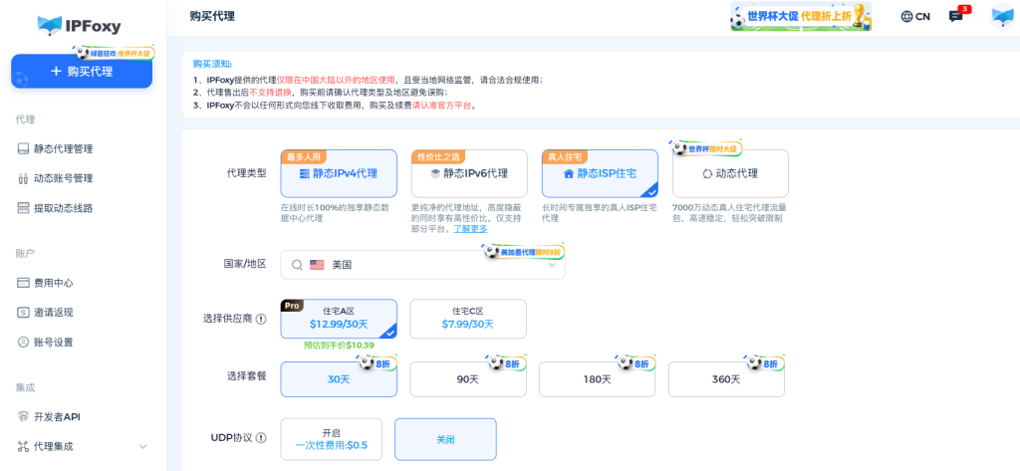
Task: Click the red 请认准官方平台 text
Action: 441,105
